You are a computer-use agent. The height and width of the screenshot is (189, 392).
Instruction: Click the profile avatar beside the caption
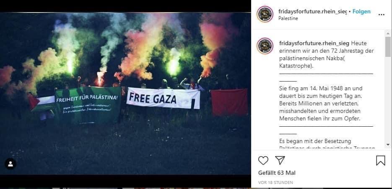(265, 46)
